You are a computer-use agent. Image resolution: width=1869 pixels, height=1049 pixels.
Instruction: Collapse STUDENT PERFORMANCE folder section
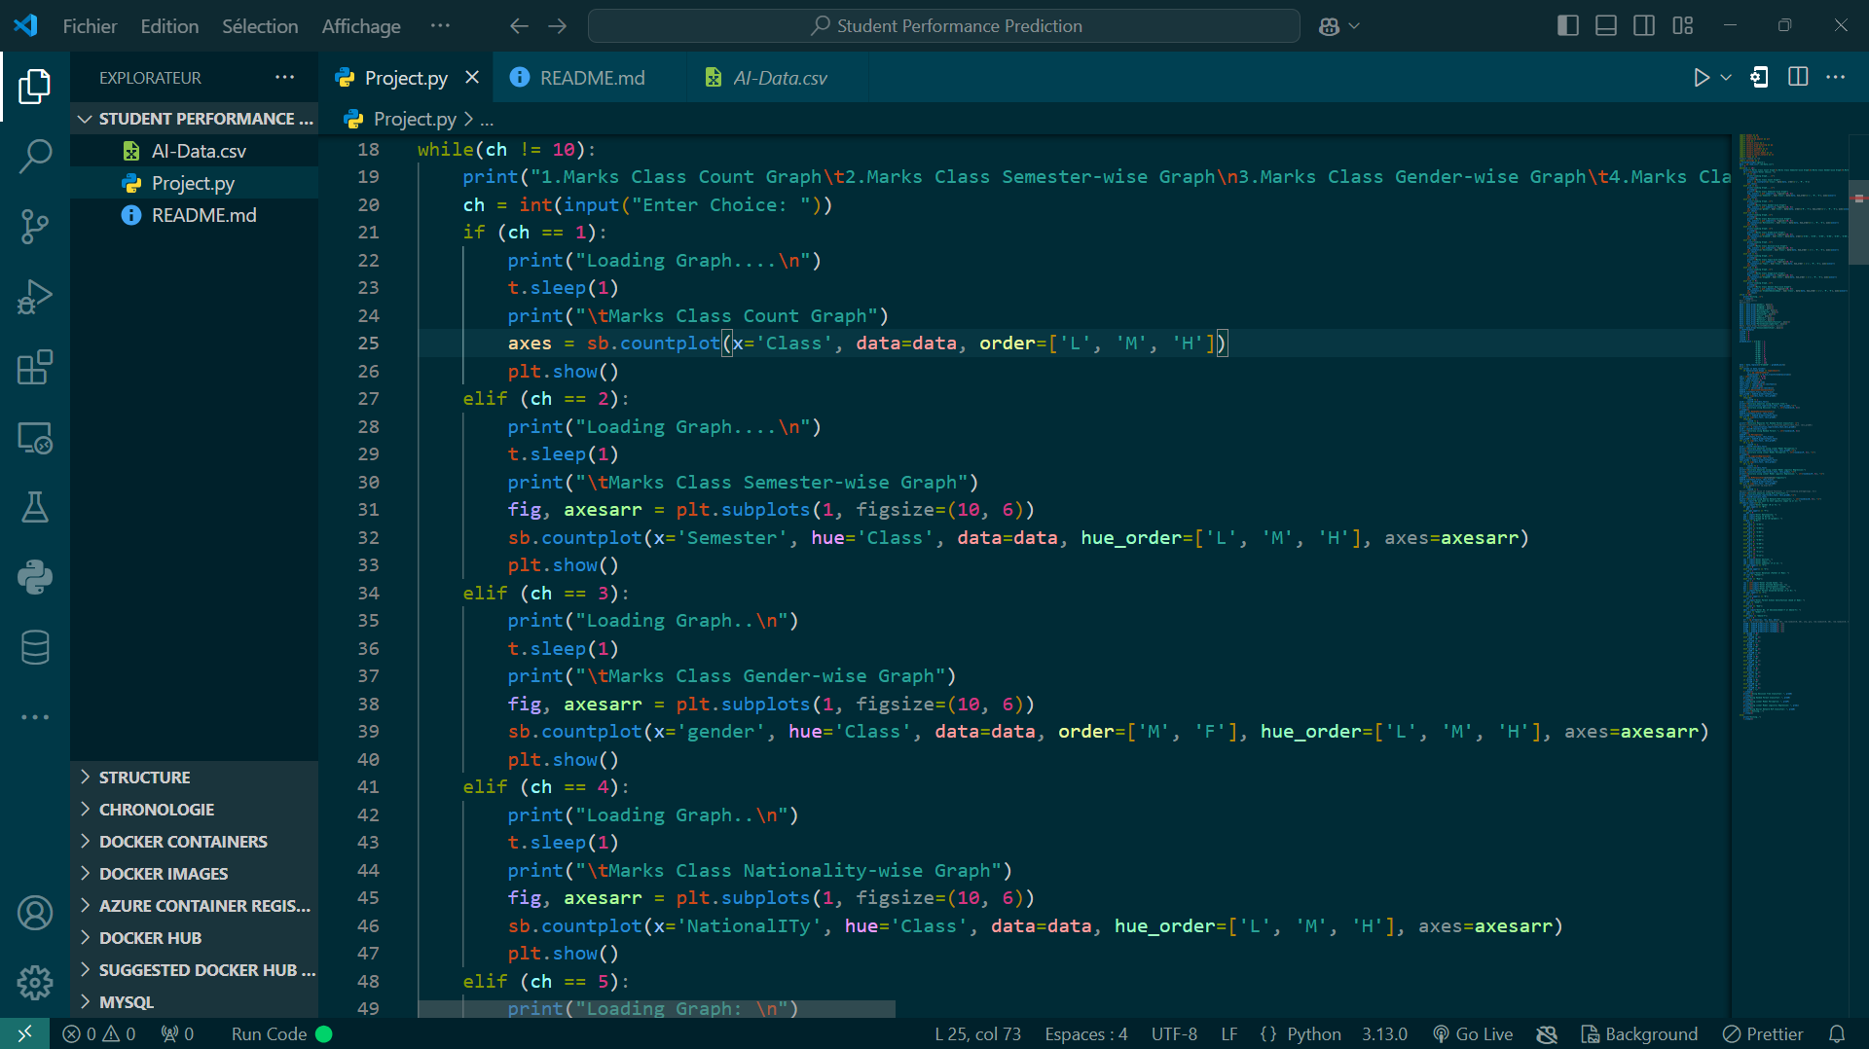(195, 119)
